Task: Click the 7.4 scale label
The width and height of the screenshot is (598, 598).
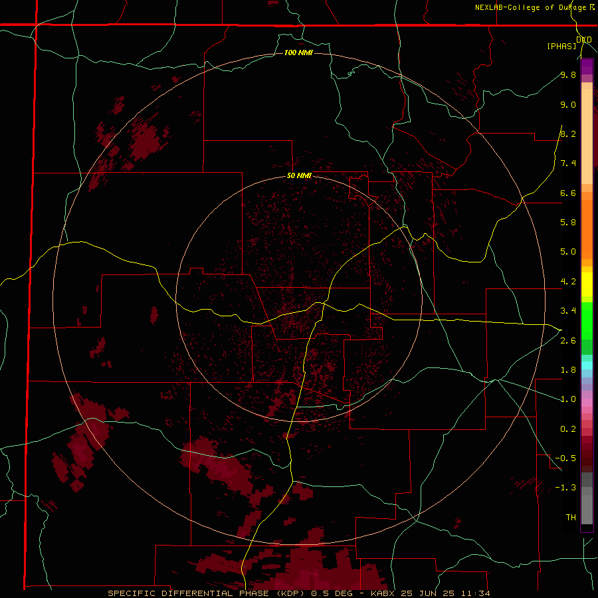Action: [568, 163]
